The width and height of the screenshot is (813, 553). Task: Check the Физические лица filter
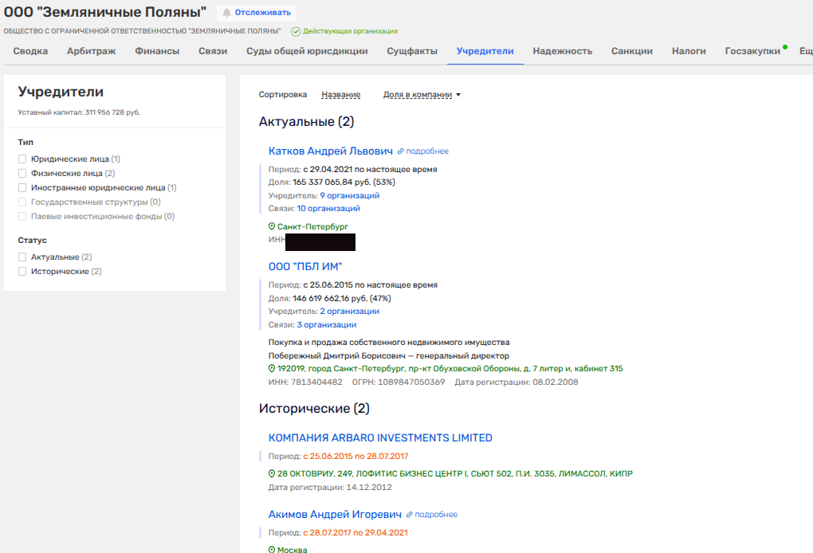pos(23,174)
